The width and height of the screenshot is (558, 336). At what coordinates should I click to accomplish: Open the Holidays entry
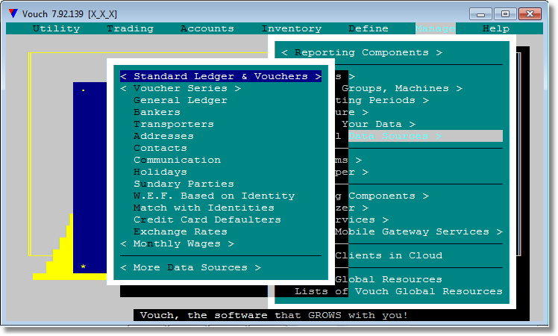click(x=160, y=172)
